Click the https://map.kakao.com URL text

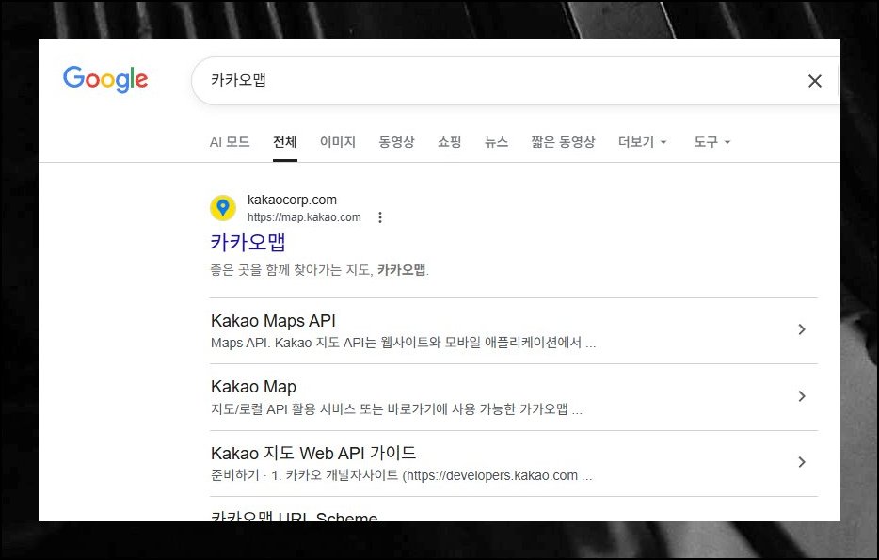tap(304, 217)
